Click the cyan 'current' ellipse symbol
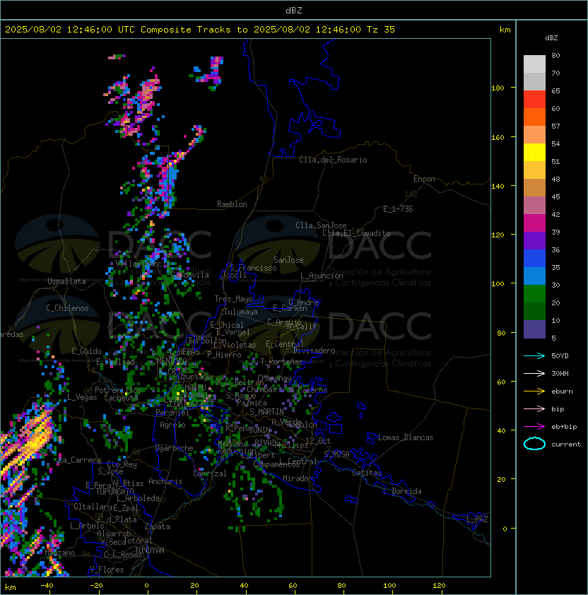 [x=534, y=444]
